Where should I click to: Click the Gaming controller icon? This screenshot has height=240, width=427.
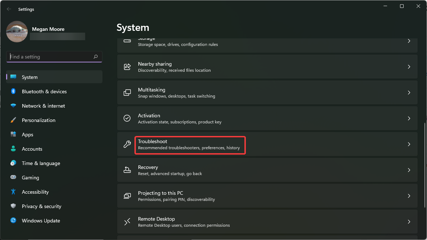(x=13, y=178)
